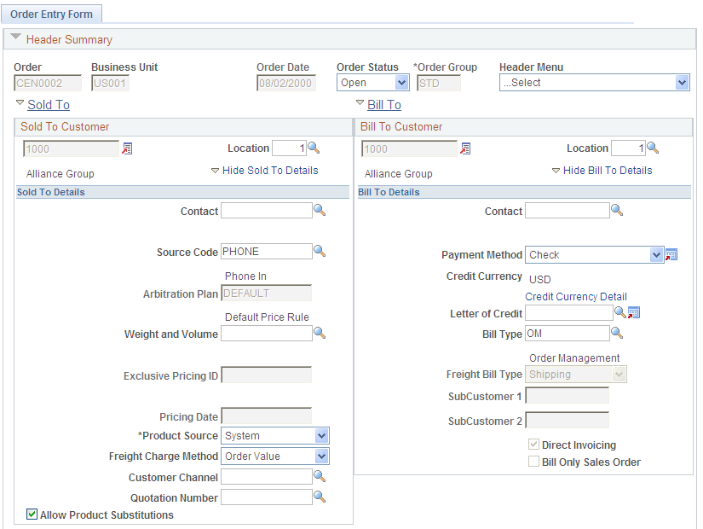Viewport: 703px width, 529px height.
Task: Uncheck Allow Product Substitutions
Action: coord(32,514)
